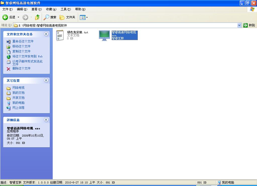The width and height of the screenshot is (257, 186).
Task: Click the status bar file description text
Action: point(57,182)
